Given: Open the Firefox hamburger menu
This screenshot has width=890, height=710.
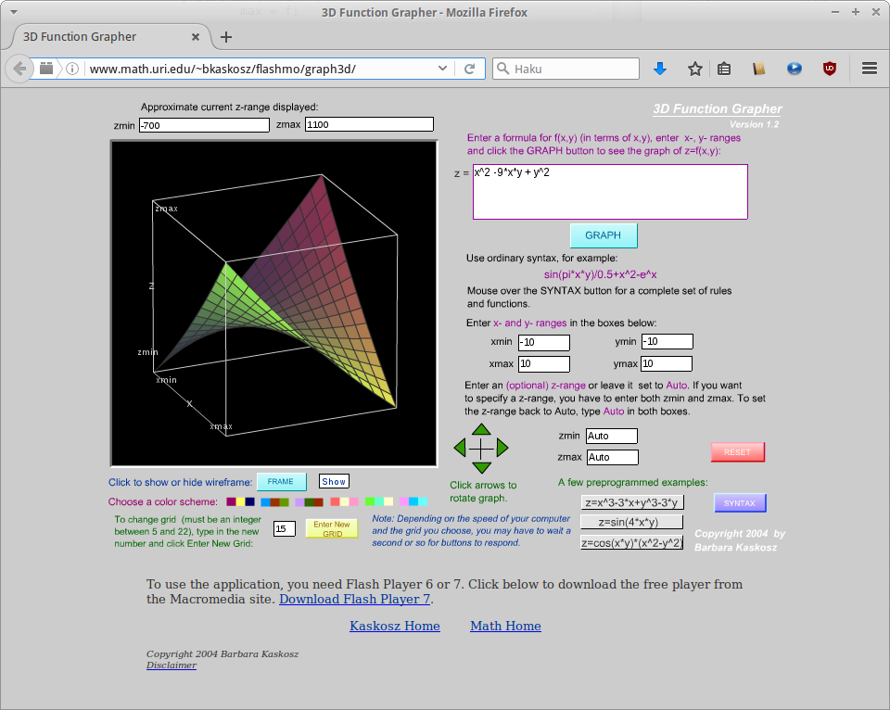Looking at the screenshot, I should coord(869,69).
